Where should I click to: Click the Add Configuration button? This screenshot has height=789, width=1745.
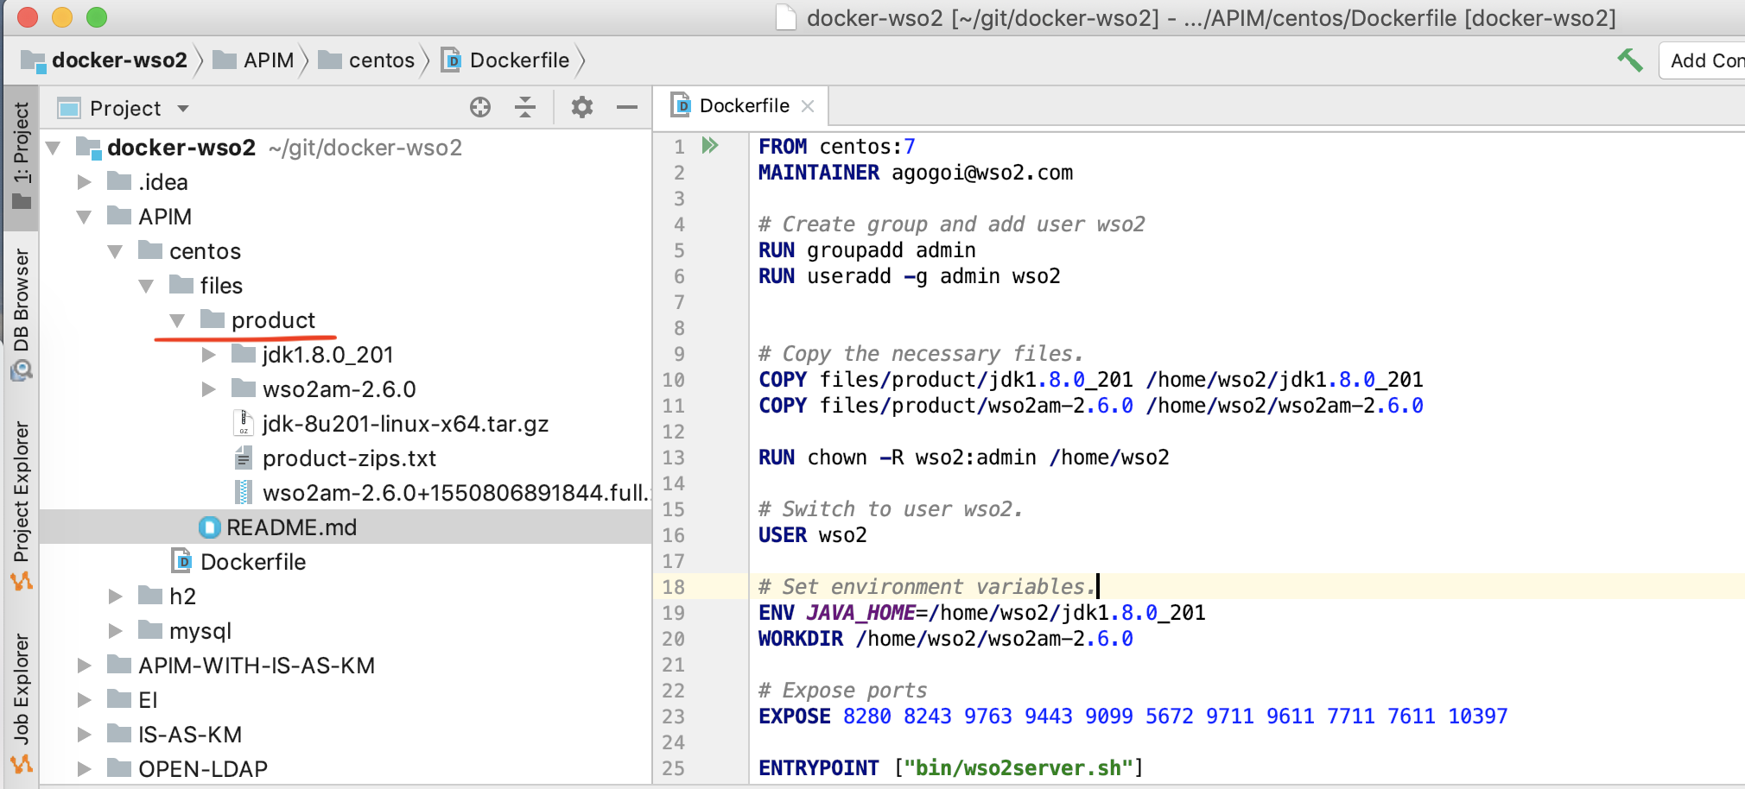(x=1704, y=60)
